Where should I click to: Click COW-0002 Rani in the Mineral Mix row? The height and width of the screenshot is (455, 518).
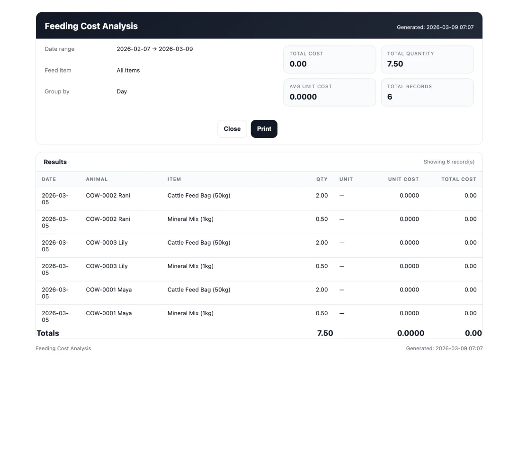pyautogui.click(x=108, y=219)
